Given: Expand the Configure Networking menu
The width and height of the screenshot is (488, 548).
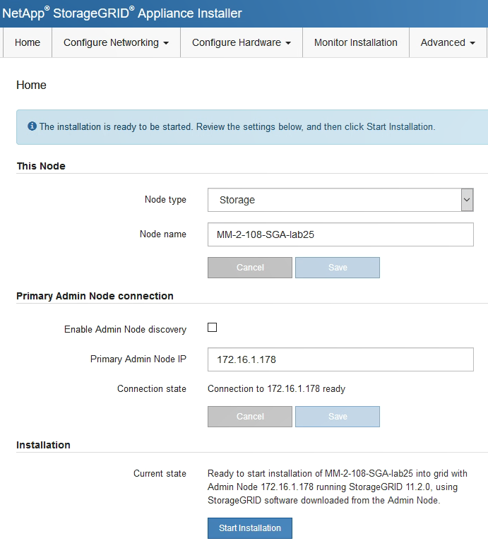Looking at the screenshot, I should 116,42.
